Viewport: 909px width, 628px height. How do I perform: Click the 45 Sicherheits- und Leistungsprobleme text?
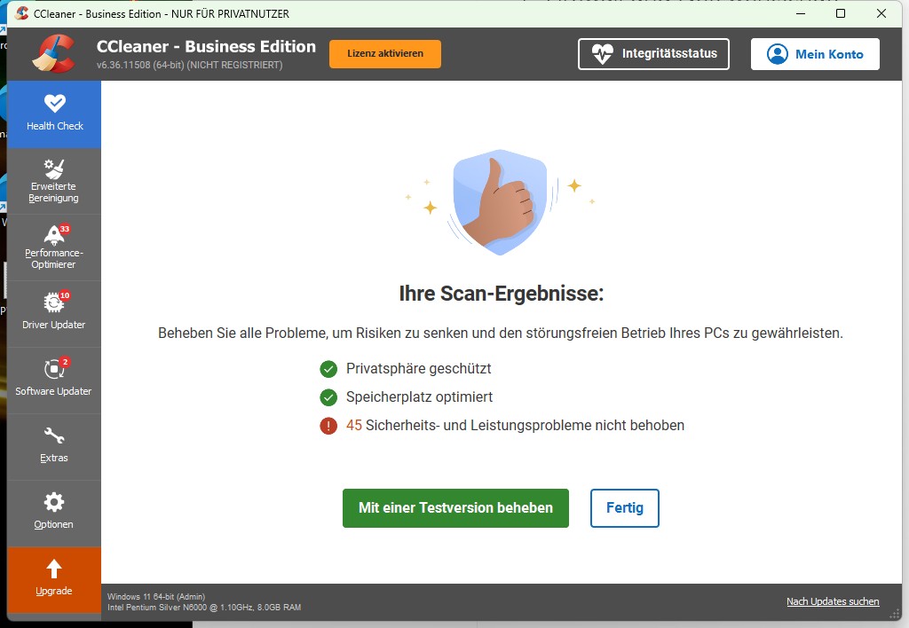[515, 425]
